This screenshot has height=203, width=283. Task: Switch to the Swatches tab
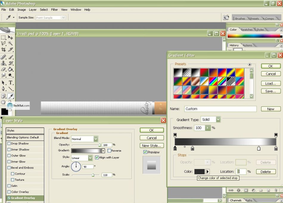coord(246,30)
